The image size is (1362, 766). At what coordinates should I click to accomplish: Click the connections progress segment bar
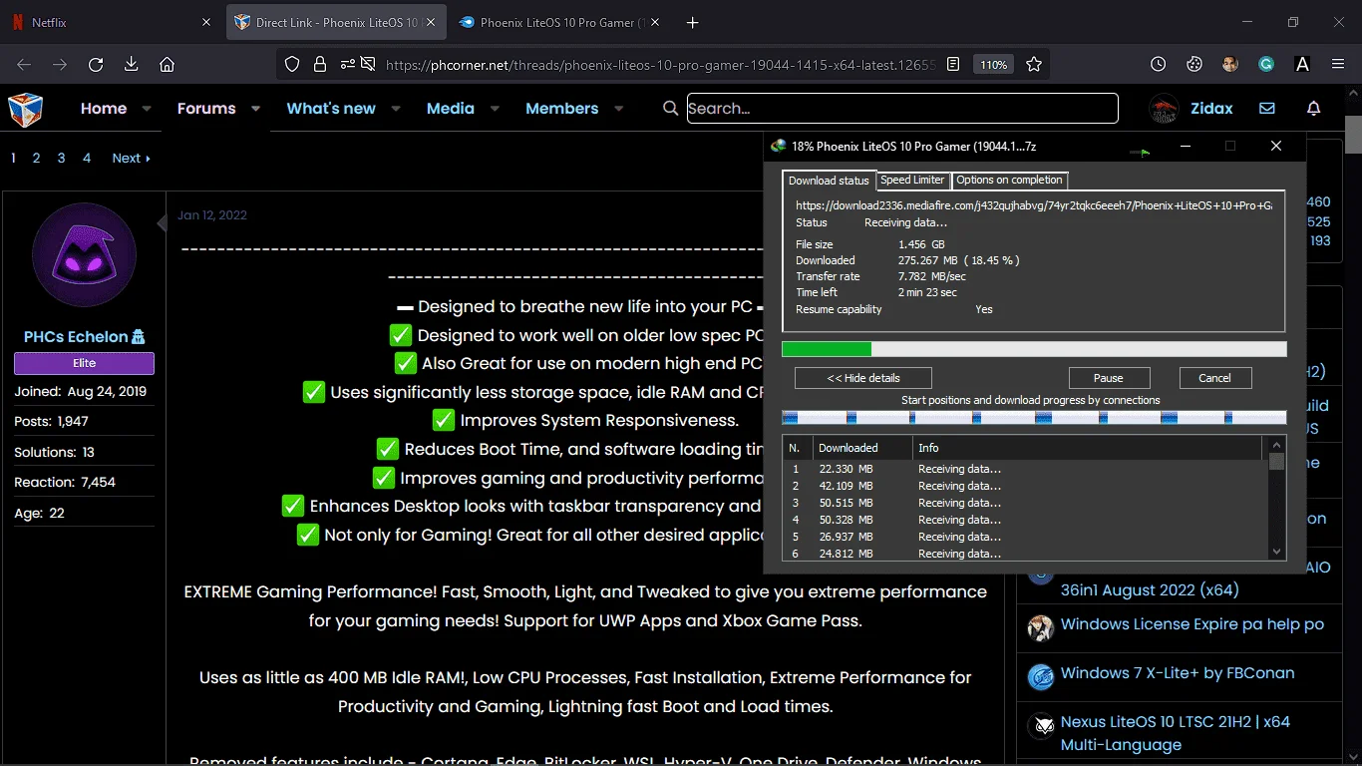click(1034, 417)
